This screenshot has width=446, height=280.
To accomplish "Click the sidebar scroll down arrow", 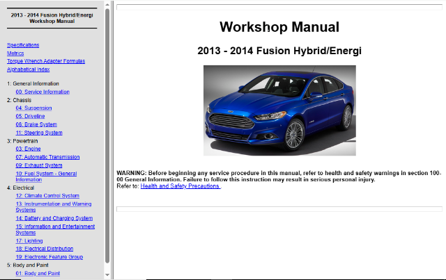I will [107, 274].
